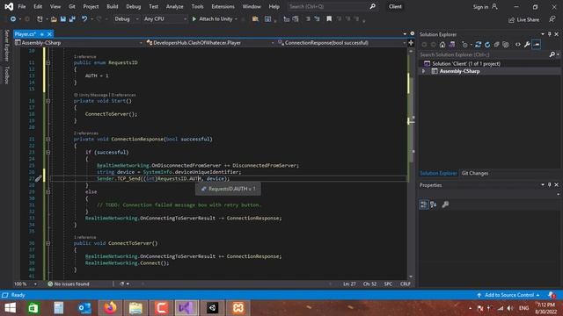The image size is (563, 316).
Task: Click the Open File folder icon
Action: click(x=54, y=19)
